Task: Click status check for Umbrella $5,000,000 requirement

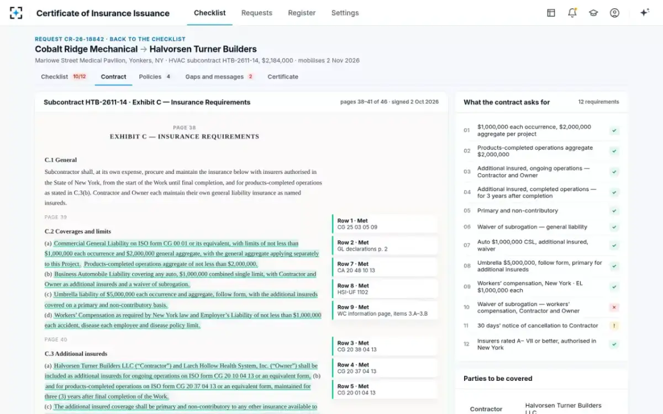Action: [614, 266]
